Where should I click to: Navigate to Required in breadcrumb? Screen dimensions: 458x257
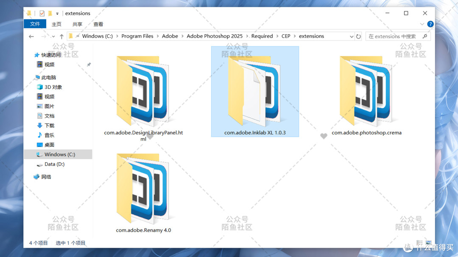click(x=262, y=36)
